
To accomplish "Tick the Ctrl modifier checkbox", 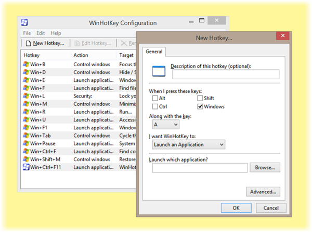I will (155, 107).
